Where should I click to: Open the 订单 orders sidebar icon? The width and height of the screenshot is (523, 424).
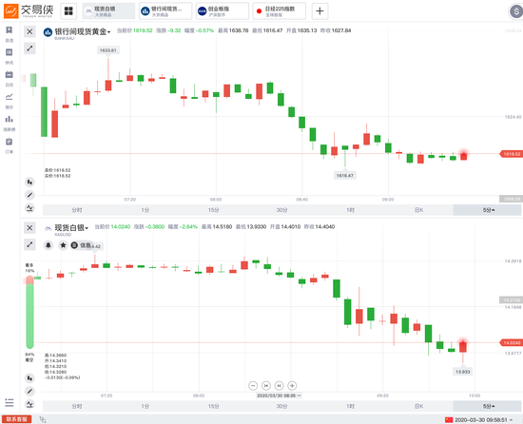tap(9, 145)
